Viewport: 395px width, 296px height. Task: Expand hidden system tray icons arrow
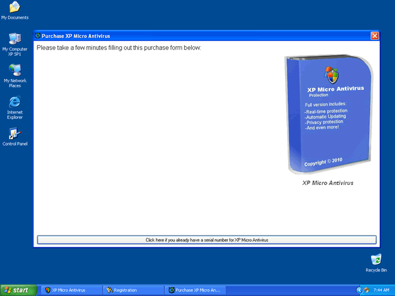click(x=359, y=290)
